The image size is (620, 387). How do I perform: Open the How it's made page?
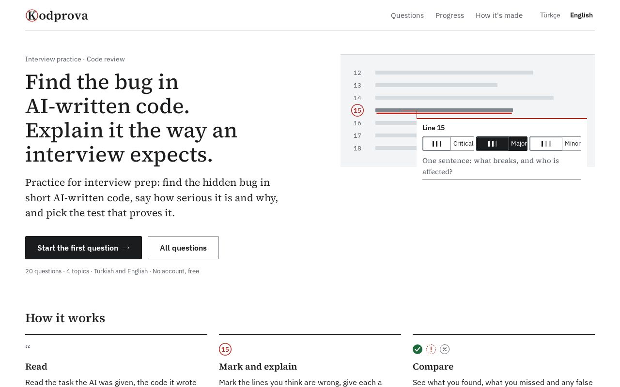click(x=499, y=15)
